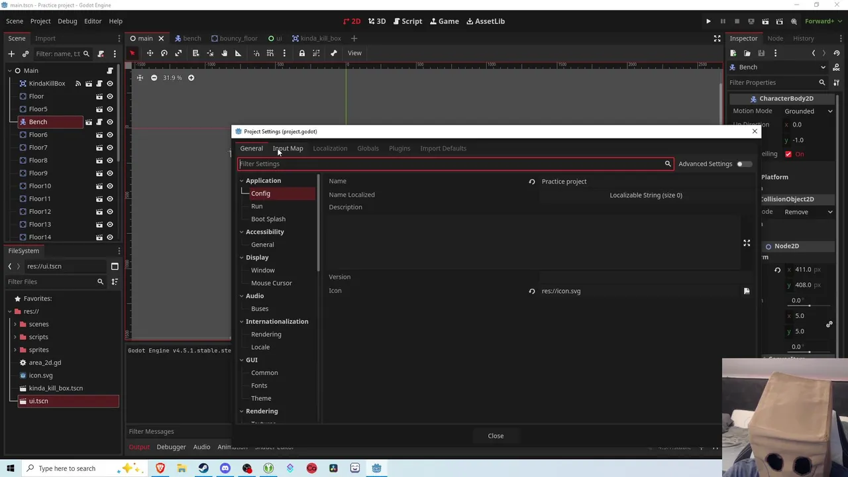Enable Movie Maker mode icon
Viewport: 848px width, 477px height.
coord(794,21)
